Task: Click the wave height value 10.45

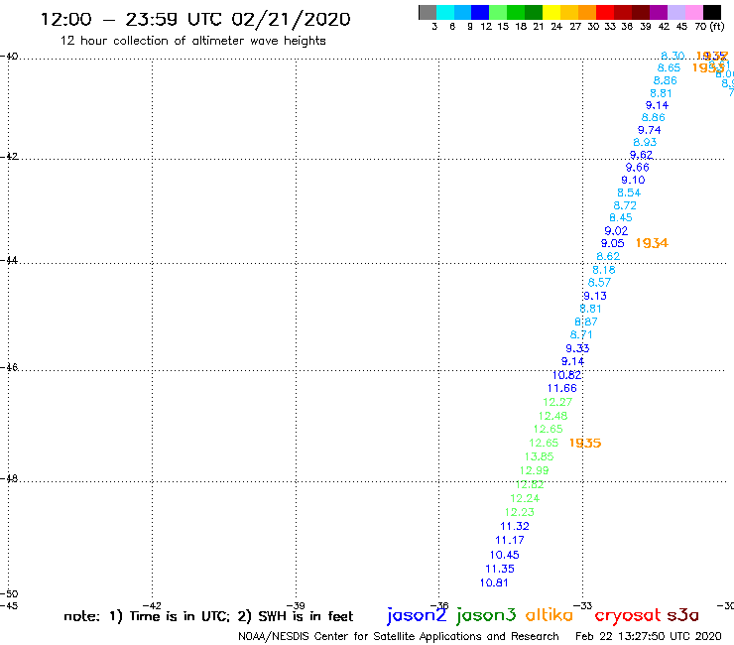Action: (504, 555)
